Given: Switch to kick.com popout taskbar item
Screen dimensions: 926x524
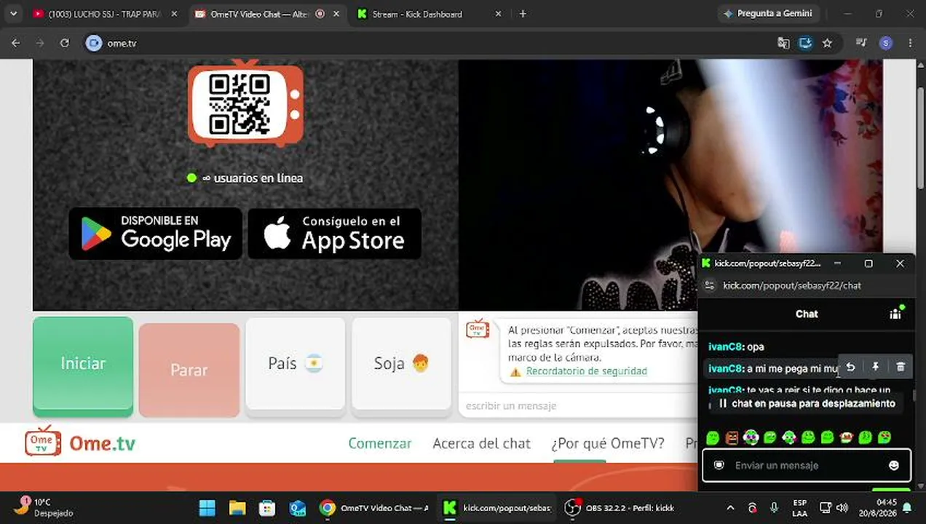Looking at the screenshot, I should click(x=499, y=508).
